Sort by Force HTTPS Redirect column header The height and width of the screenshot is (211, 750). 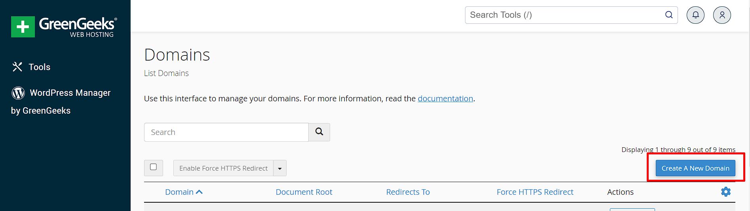point(535,192)
